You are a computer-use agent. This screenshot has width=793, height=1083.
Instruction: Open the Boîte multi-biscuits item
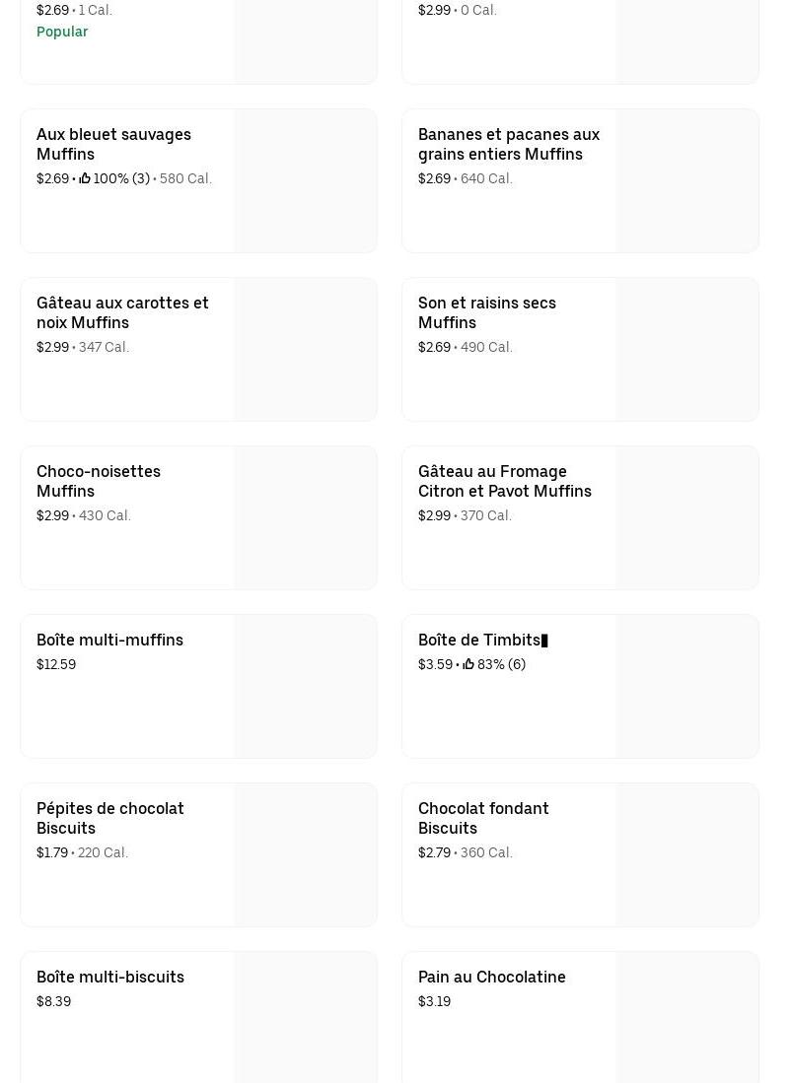109,977
